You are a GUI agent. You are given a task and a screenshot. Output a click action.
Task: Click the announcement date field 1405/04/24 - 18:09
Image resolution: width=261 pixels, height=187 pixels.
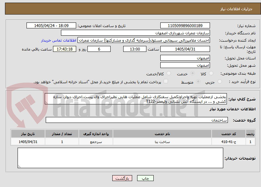[x=51, y=25]
